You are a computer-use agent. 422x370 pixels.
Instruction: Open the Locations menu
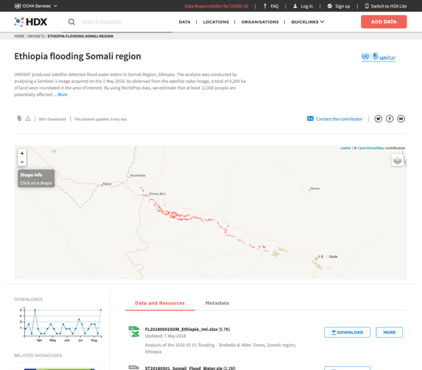pyautogui.click(x=216, y=22)
